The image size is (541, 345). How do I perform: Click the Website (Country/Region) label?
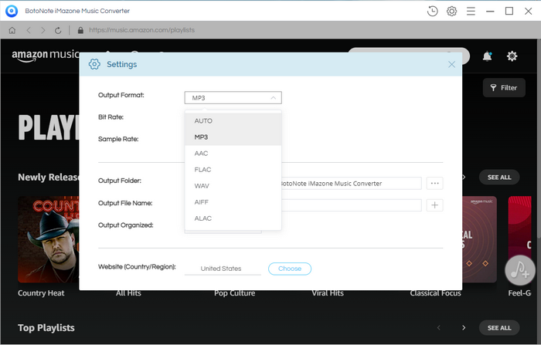click(137, 267)
